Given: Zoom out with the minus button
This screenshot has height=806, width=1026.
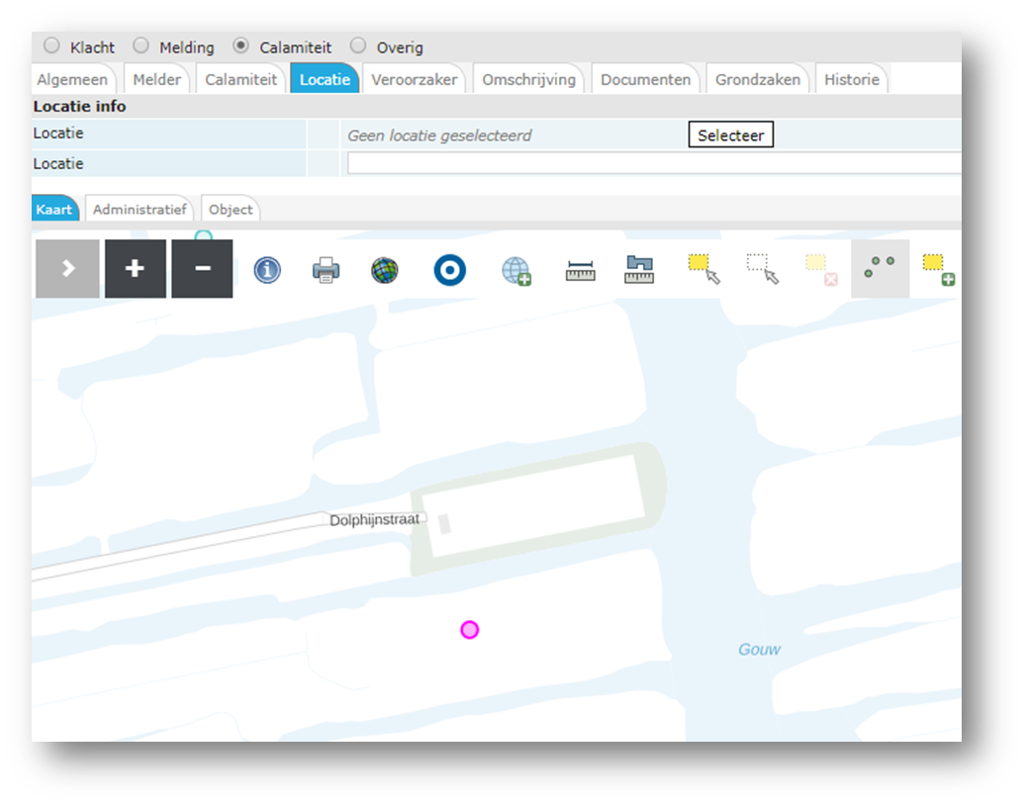Looking at the screenshot, I should pyautogui.click(x=202, y=269).
